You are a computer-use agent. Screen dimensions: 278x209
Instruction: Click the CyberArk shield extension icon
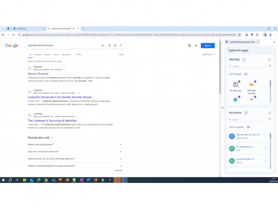coord(252,35)
